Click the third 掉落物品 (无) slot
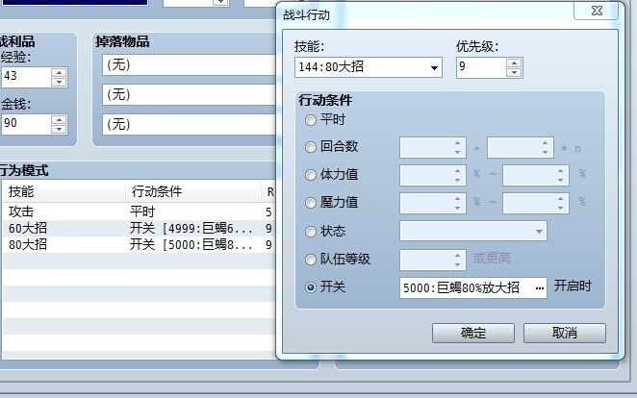The image size is (637, 398). [189, 124]
